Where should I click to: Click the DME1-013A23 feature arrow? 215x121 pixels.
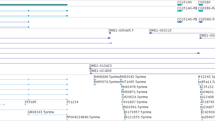point(90,68)
